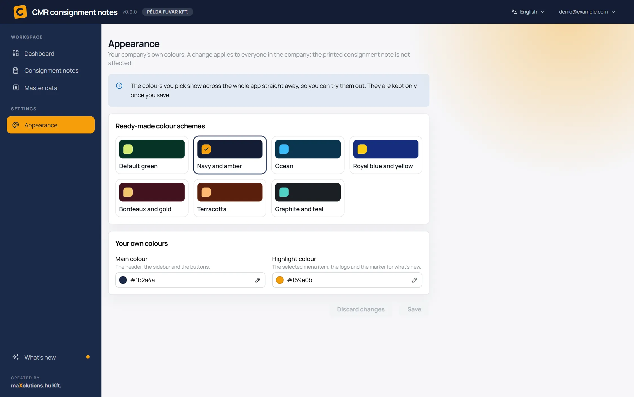This screenshot has height=397, width=634.
Task: Click the Discard changes button
Action: (361, 309)
